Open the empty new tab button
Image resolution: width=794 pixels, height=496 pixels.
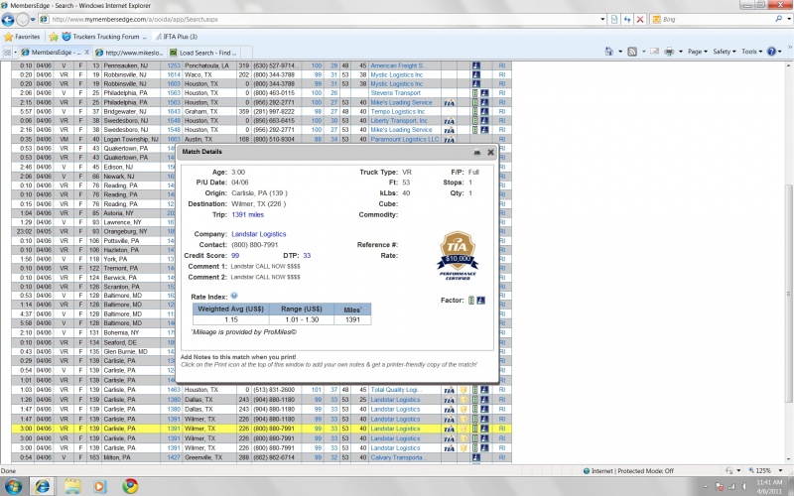click(246, 53)
